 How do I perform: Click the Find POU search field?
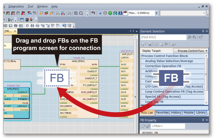pyautogui.click(x=163, y=37)
